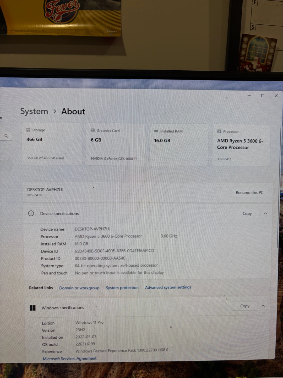Viewport: 283px width, 378px height.
Task: Click the MS-7A36 model text
Action: [x=35, y=195]
